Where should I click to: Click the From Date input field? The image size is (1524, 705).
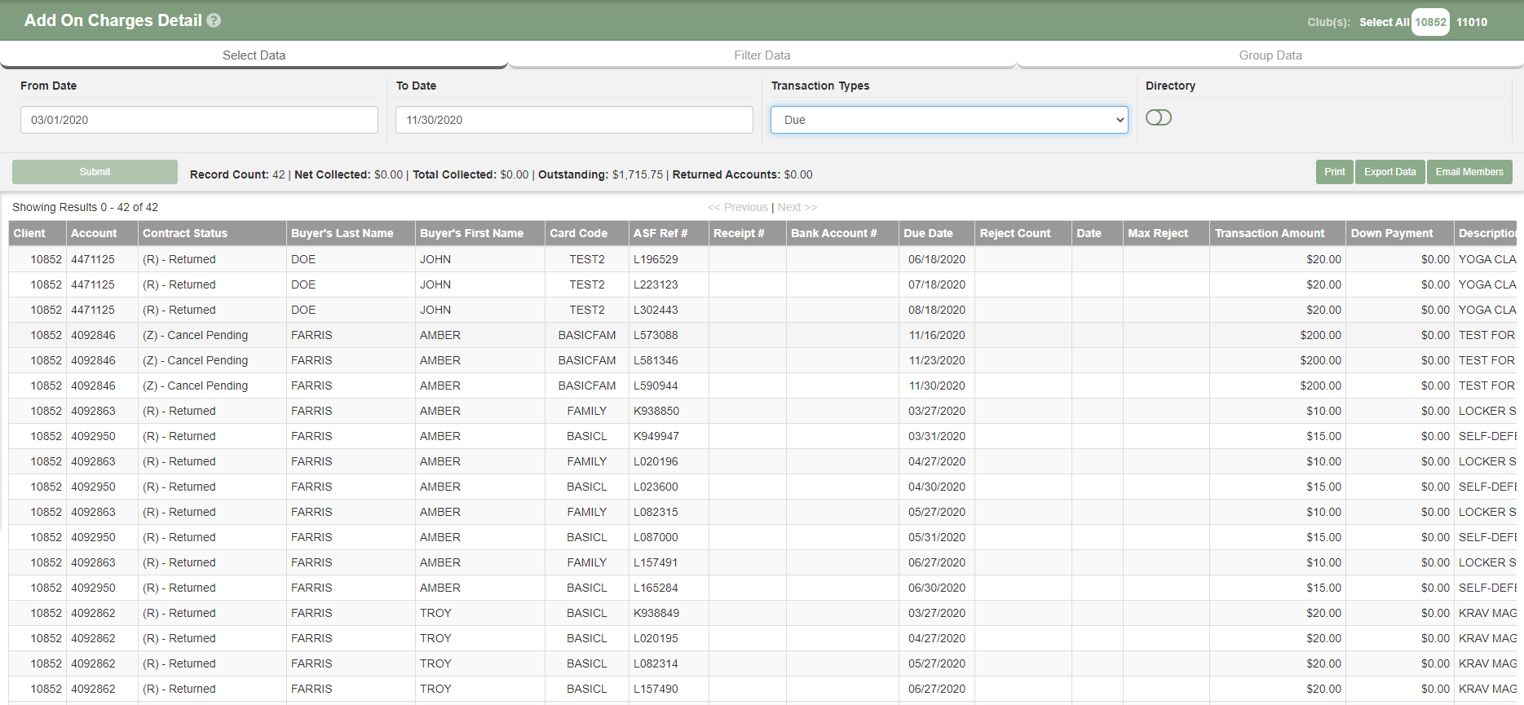pos(199,120)
